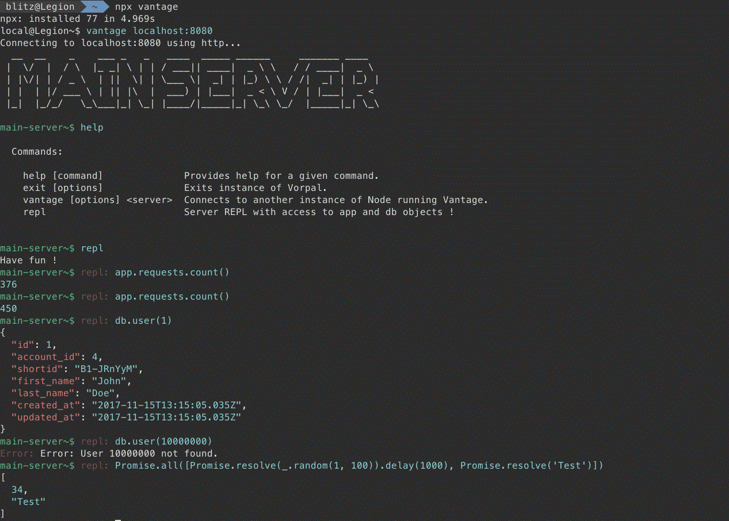This screenshot has width=729, height=521.
Task: Click the 'help' command after main-server prompt
Action: click(x=92, y=128)
